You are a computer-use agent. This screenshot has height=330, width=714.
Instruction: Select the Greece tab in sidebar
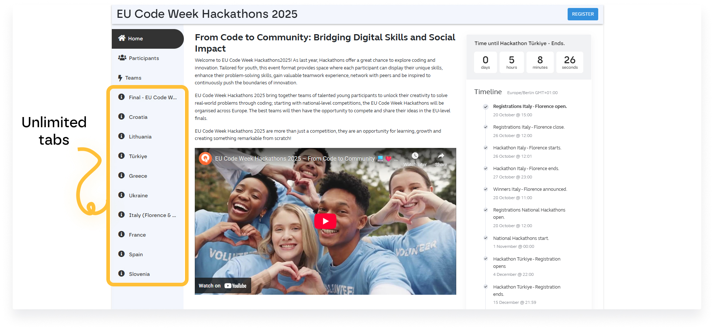pos(138,176)
